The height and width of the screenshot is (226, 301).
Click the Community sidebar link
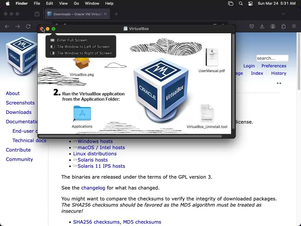click(x=19, y=159)
